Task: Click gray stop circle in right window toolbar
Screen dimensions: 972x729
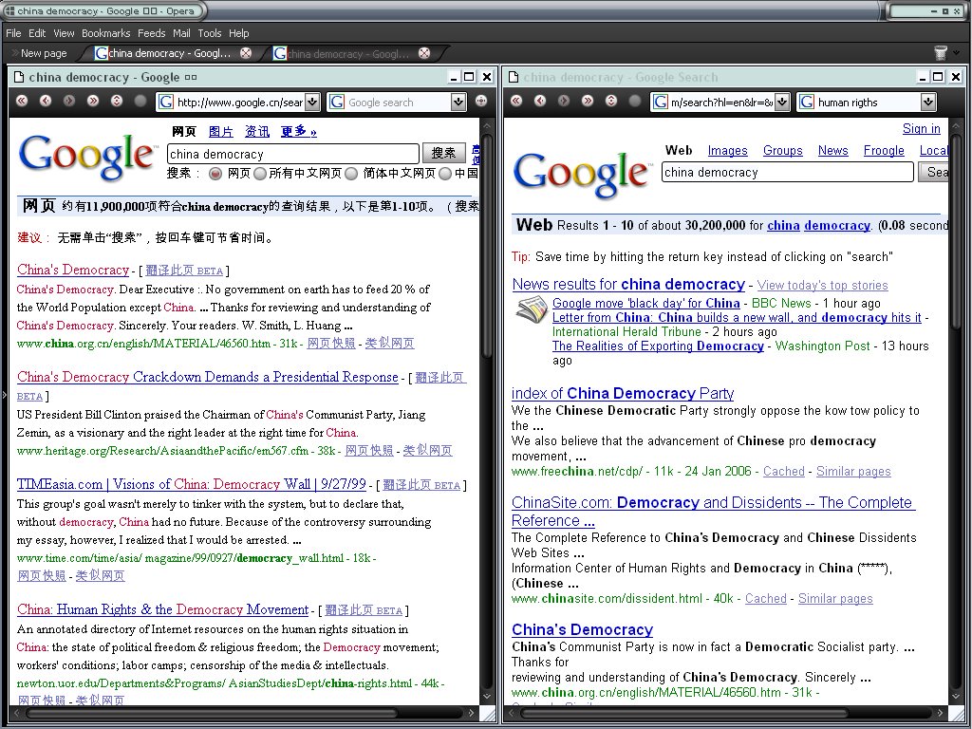Action: point(635,101)
